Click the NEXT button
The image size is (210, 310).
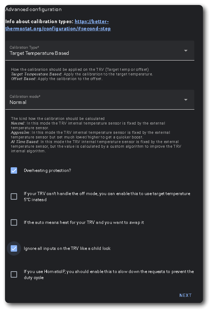(x=185, y=295)
